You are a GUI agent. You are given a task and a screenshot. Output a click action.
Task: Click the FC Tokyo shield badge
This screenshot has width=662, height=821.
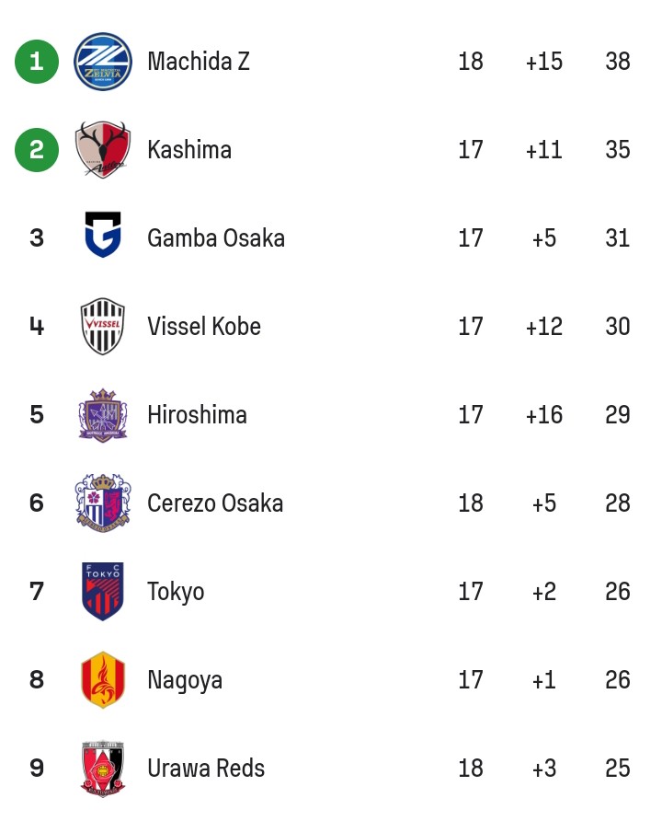[102, 592]
